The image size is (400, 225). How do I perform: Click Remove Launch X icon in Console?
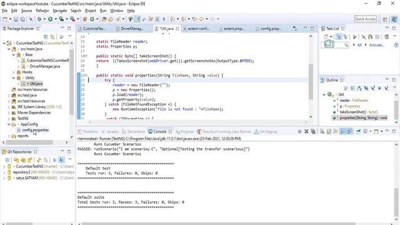(x=306, y=131)
